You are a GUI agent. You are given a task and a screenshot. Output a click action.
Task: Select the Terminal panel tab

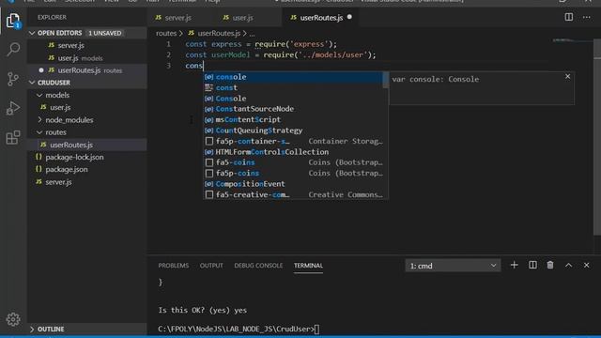(x=308, y=266)
